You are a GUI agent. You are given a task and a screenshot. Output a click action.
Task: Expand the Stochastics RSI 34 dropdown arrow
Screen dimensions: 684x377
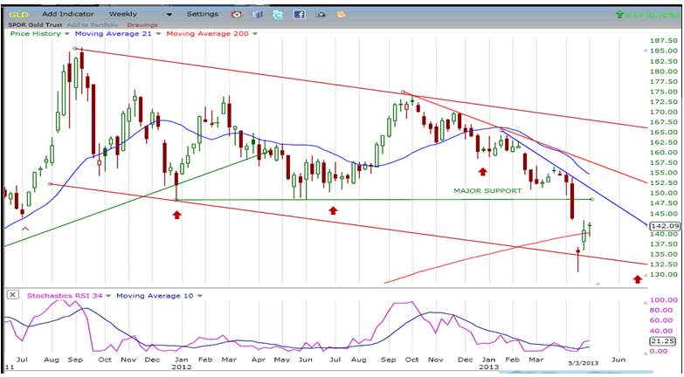[x=108, y=296]
